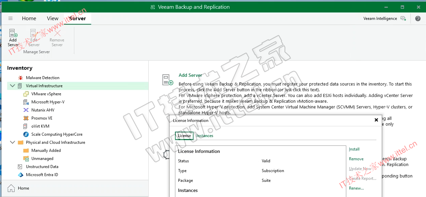Open the hamburger main menu
Viewport: 426px width, 197px height.
point(10,19)
